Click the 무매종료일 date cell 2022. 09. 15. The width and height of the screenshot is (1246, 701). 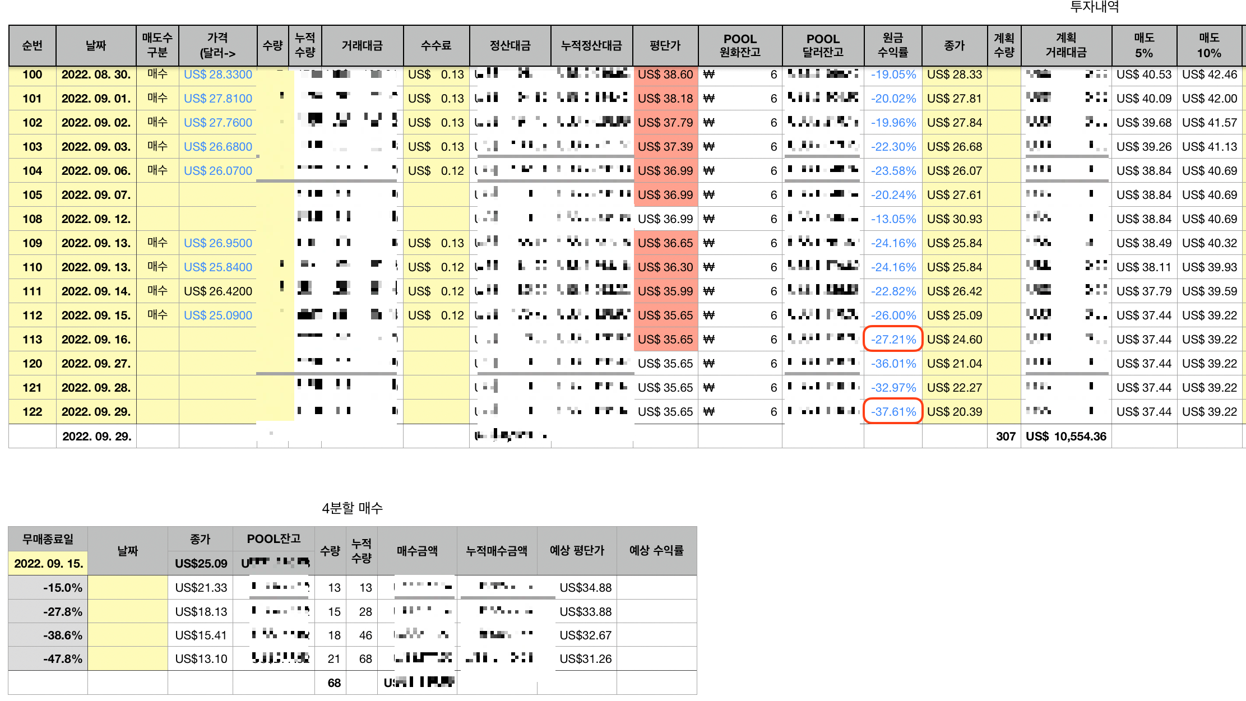pyautogui.click(x=48, y=563)
